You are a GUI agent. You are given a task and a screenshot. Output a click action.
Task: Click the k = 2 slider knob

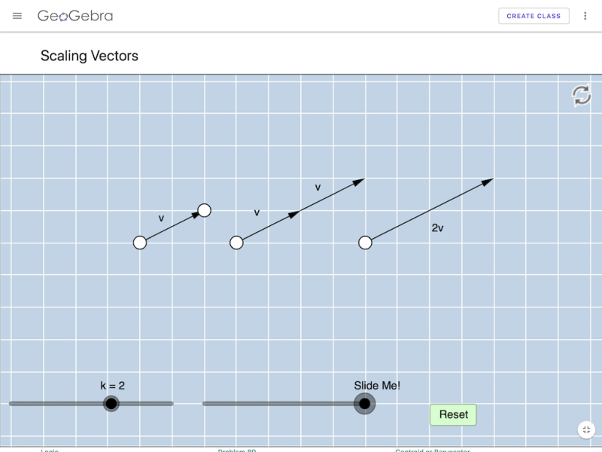111,404
